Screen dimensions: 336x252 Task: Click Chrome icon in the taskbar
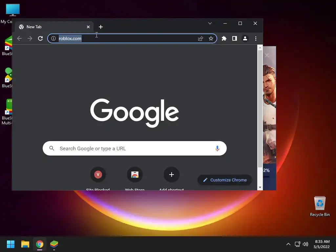[x=40, y=244]
